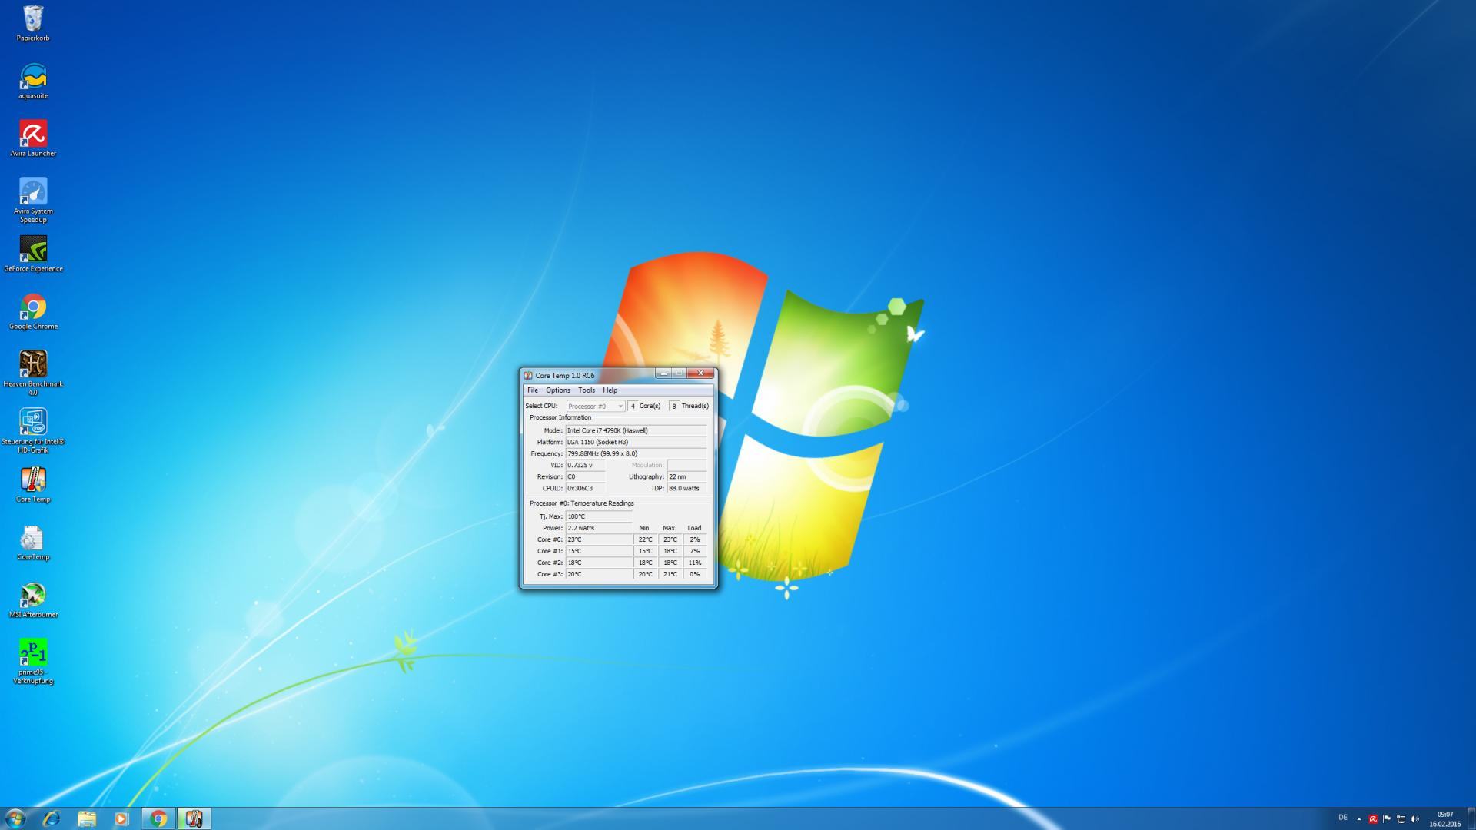1476x830 pixels.
Task: Open the taskbar clock and date
Action: [1445, 819]
